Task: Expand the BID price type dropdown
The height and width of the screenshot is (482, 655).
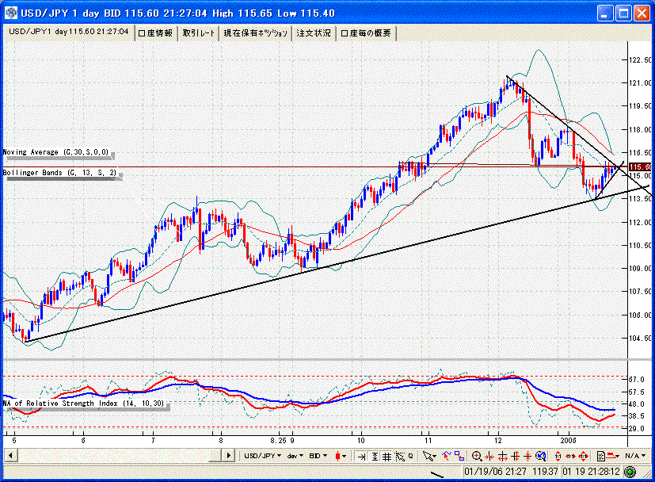Action: pyautogui.click(x=318, y=456)
